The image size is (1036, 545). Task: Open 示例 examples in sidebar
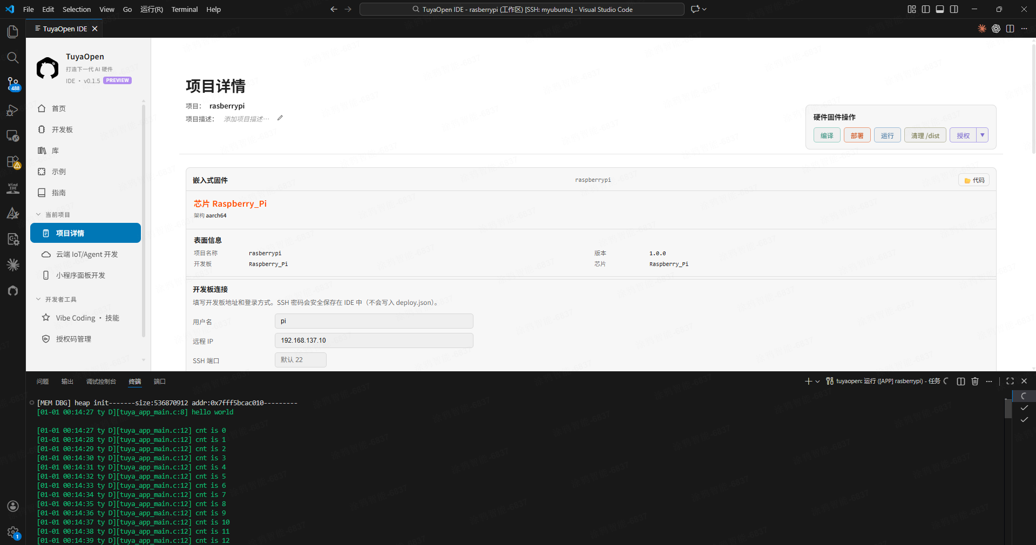point(85,172)
